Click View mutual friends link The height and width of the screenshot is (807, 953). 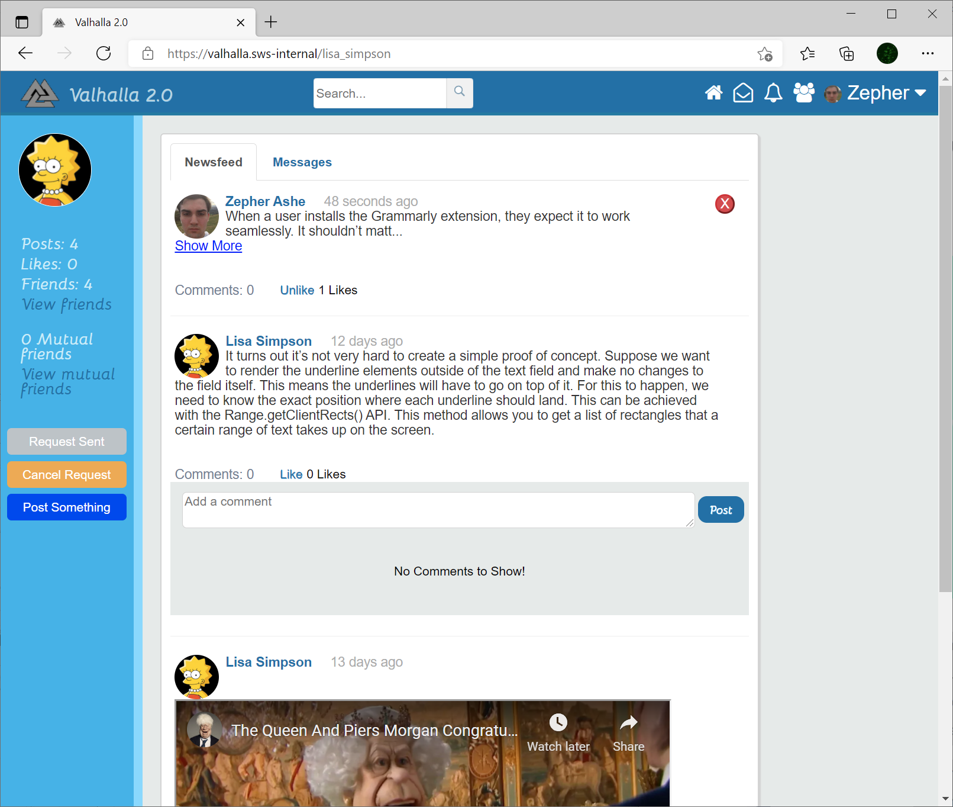pyautogui.click(x=68, y=381)
